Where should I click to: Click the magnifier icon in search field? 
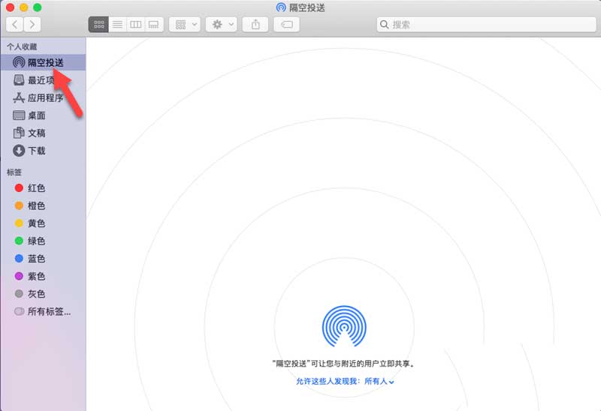tap(384, 25)
